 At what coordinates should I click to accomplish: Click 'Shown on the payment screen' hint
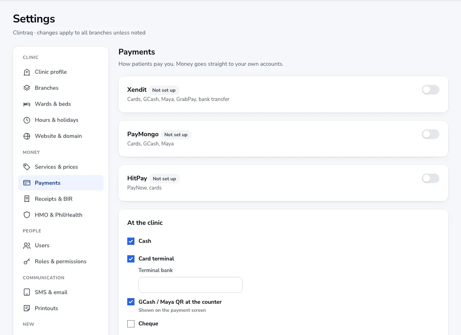[172, 310]
